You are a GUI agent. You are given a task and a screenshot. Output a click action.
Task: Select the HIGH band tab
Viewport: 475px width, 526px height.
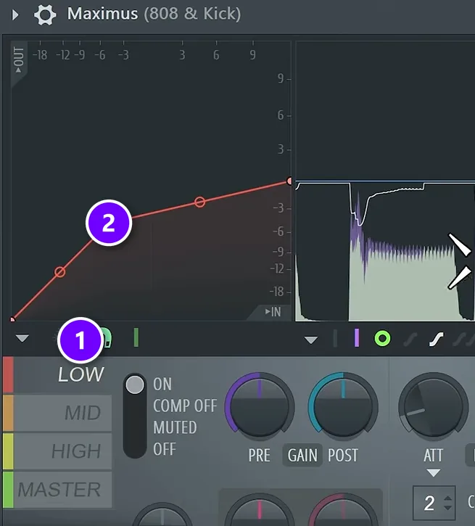tap(62, 451)
